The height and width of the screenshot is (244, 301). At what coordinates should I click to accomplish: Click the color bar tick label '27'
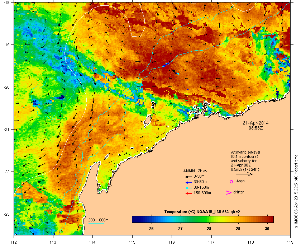[x=180, y=229]
